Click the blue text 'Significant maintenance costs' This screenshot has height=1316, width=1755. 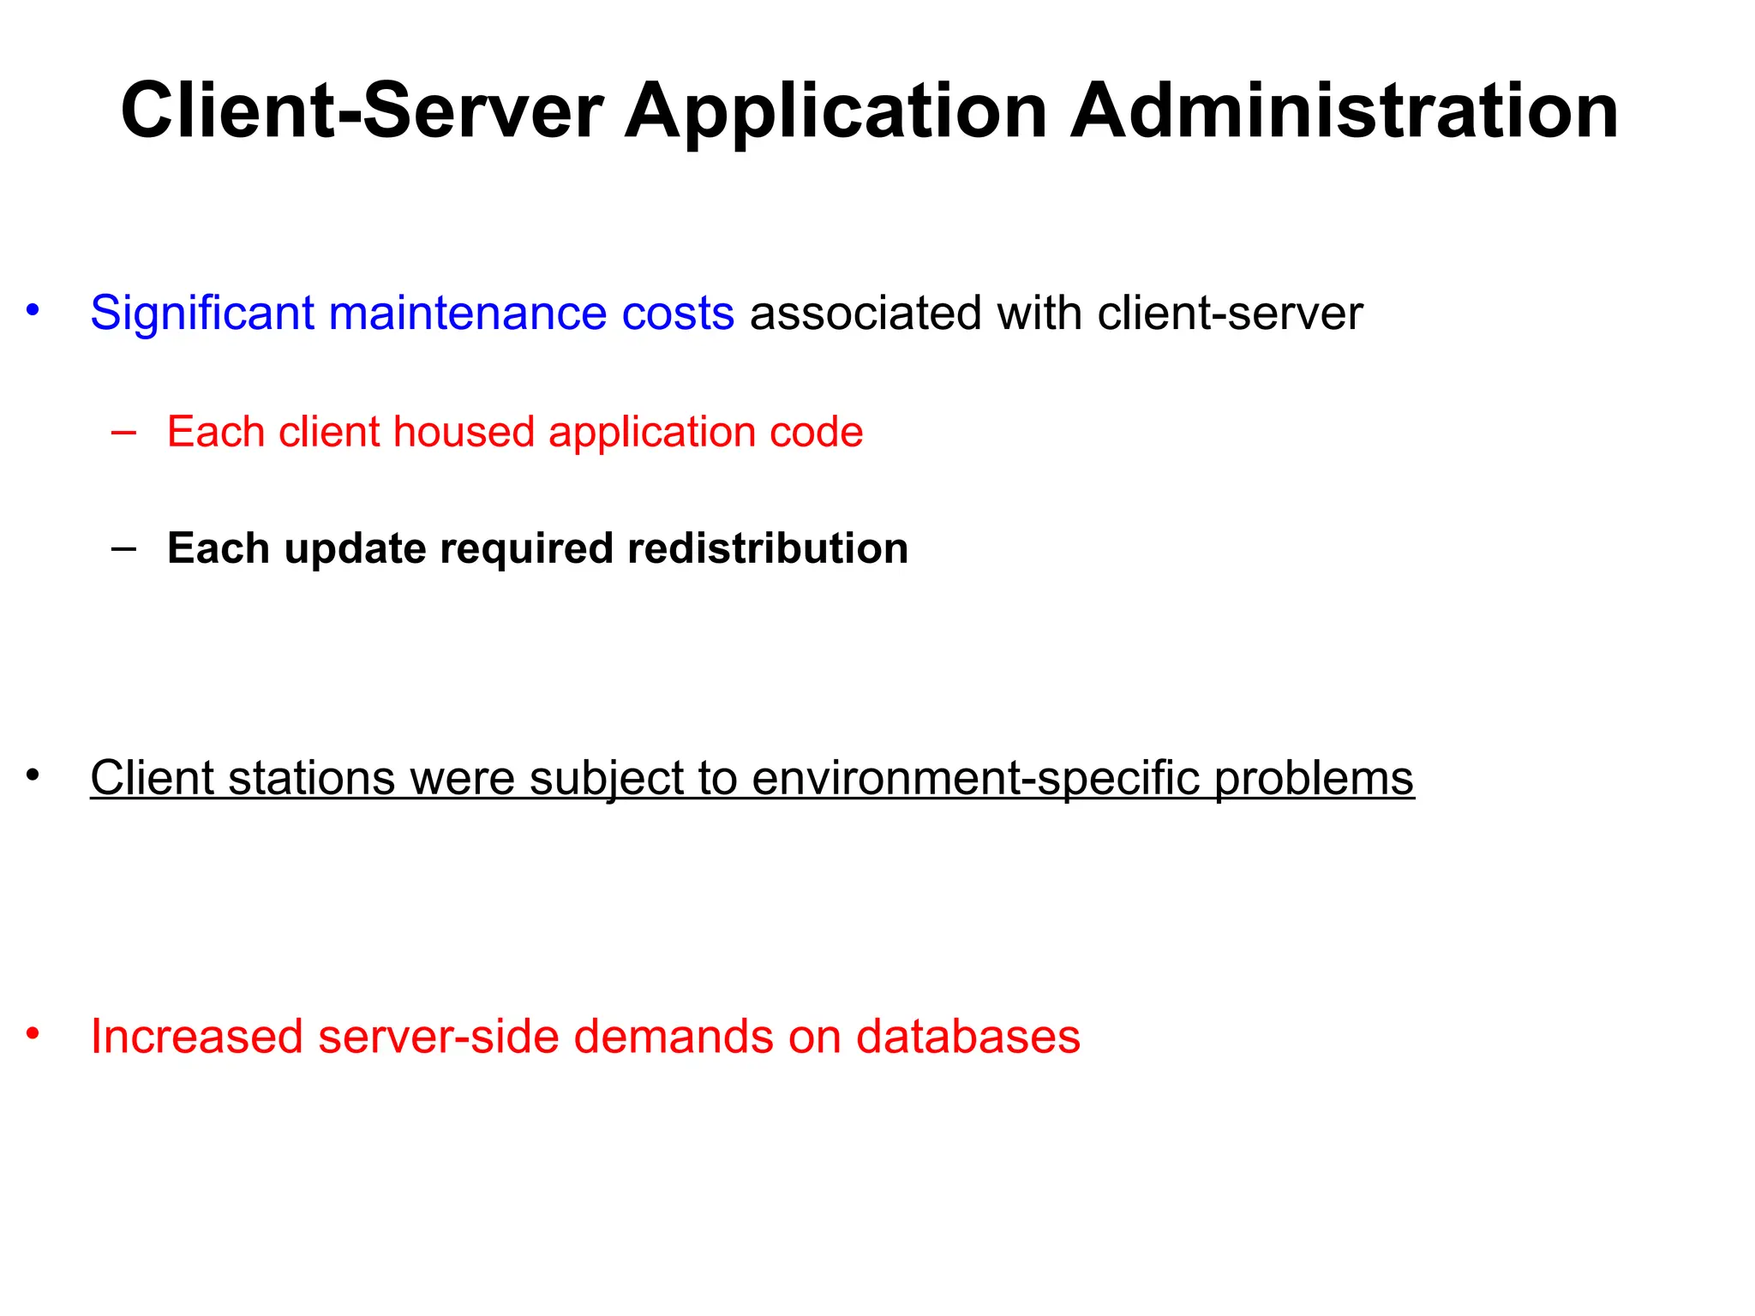click(x=412, y=314)
